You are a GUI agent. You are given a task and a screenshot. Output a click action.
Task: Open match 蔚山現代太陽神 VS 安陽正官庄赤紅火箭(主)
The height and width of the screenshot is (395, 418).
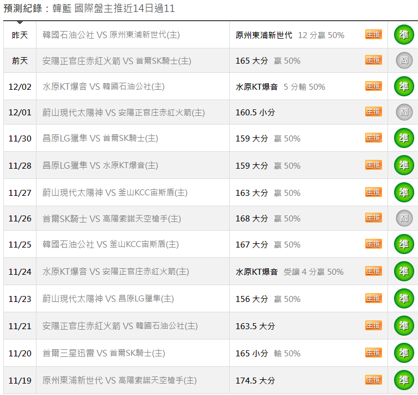(124, 113)
